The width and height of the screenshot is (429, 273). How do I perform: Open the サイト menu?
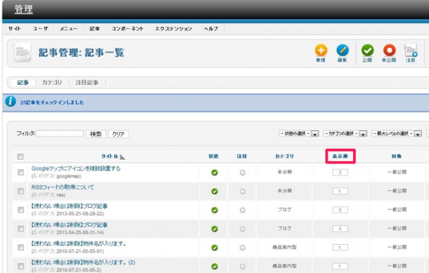tap(14, 29)
